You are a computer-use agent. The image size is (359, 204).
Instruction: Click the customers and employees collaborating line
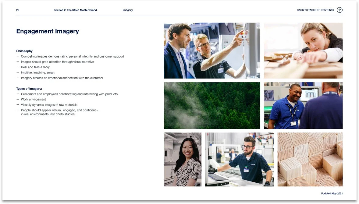[69, 94]
